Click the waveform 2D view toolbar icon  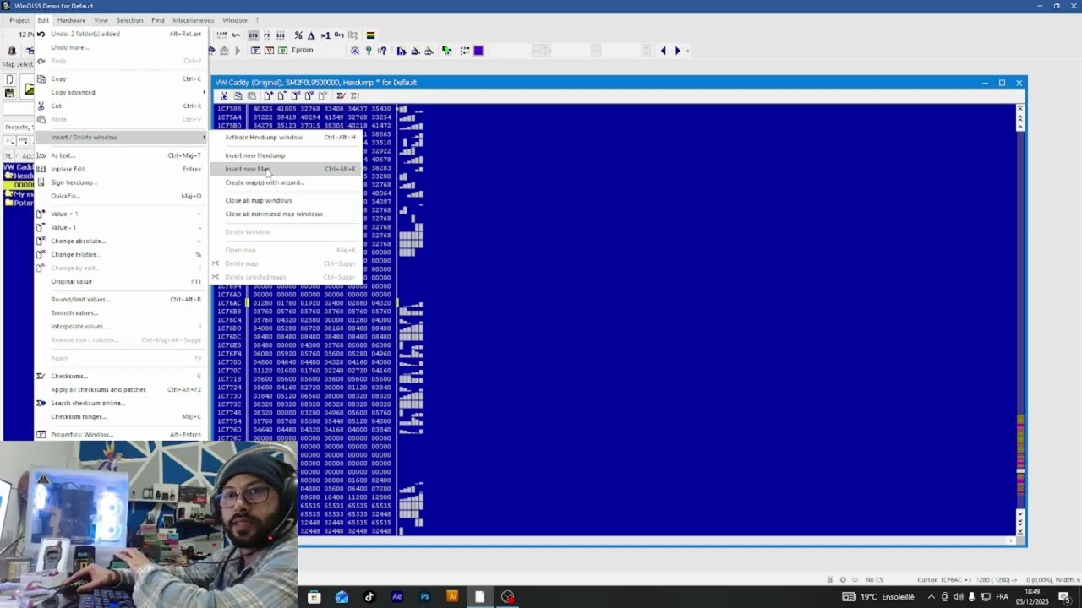pyautogui.click(x=236, y=35)
